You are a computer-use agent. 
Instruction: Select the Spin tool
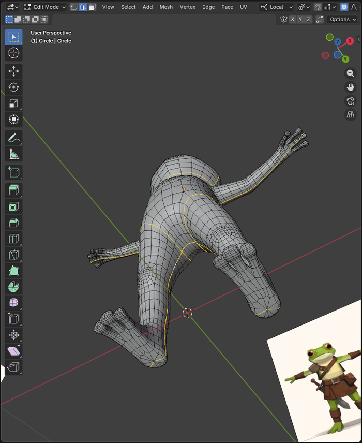click(x=13, y=287)
